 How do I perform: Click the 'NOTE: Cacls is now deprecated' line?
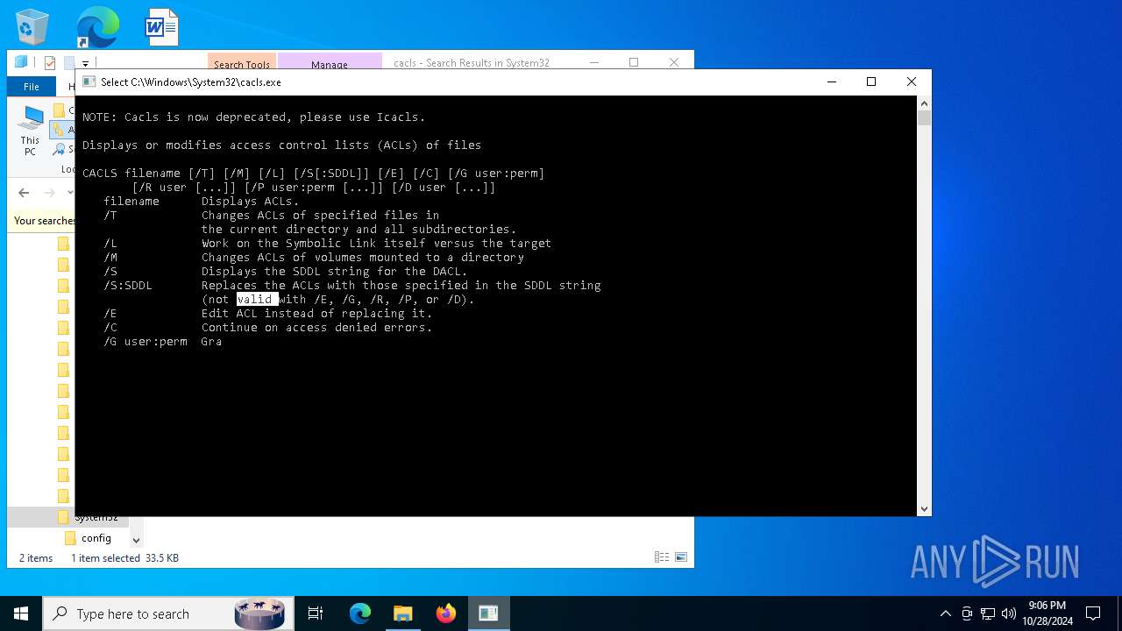pyautogui.click(x=254, y=117)
